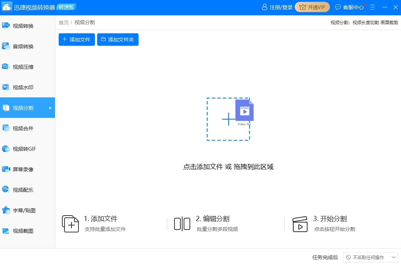Open the 视频转换 (Video Convert) tool
This screenshot has height=265, width=401.
click(22, 25)
